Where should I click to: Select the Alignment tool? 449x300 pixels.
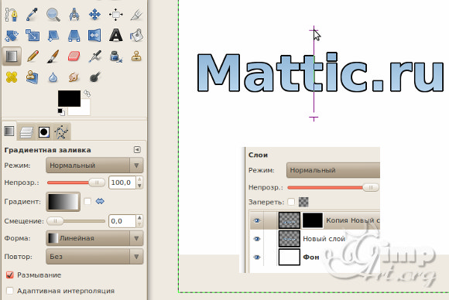(x=115, y=15)
